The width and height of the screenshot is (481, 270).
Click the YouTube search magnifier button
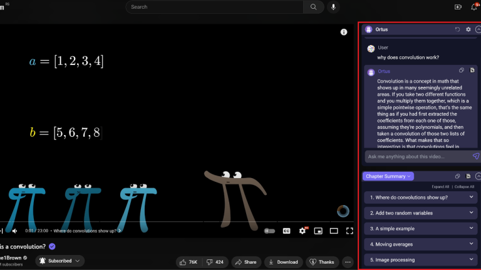point(313,7)
